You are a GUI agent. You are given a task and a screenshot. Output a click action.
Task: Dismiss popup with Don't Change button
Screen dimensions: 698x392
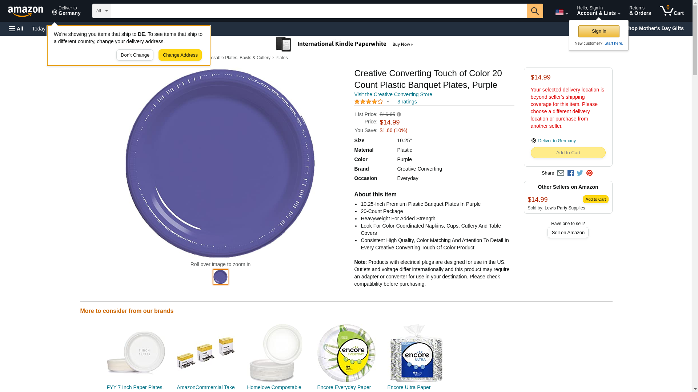(135, 55)
